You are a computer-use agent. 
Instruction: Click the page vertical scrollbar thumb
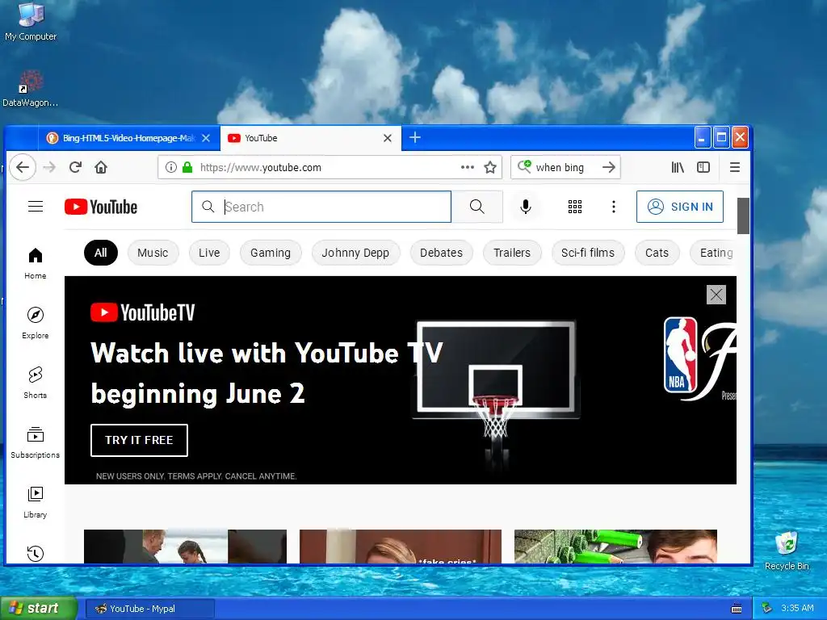pyautogui.click(x=743, y=216)
